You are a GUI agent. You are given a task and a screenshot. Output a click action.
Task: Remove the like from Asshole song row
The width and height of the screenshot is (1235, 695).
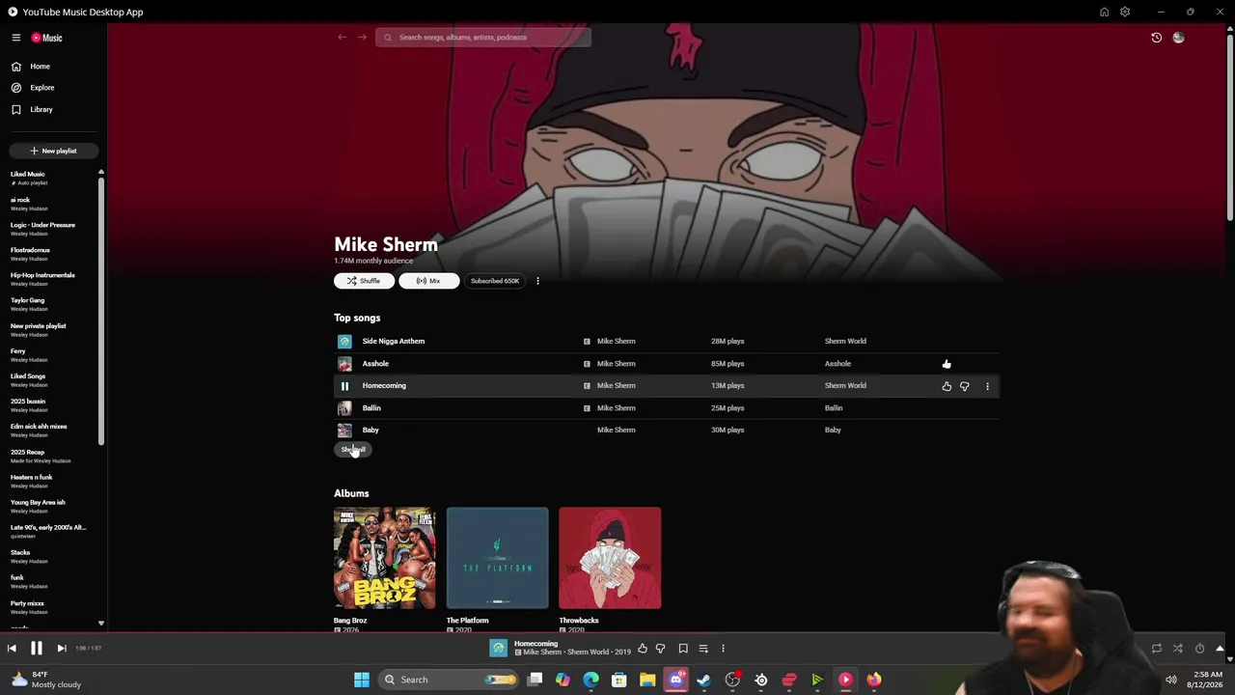point(947,364)
